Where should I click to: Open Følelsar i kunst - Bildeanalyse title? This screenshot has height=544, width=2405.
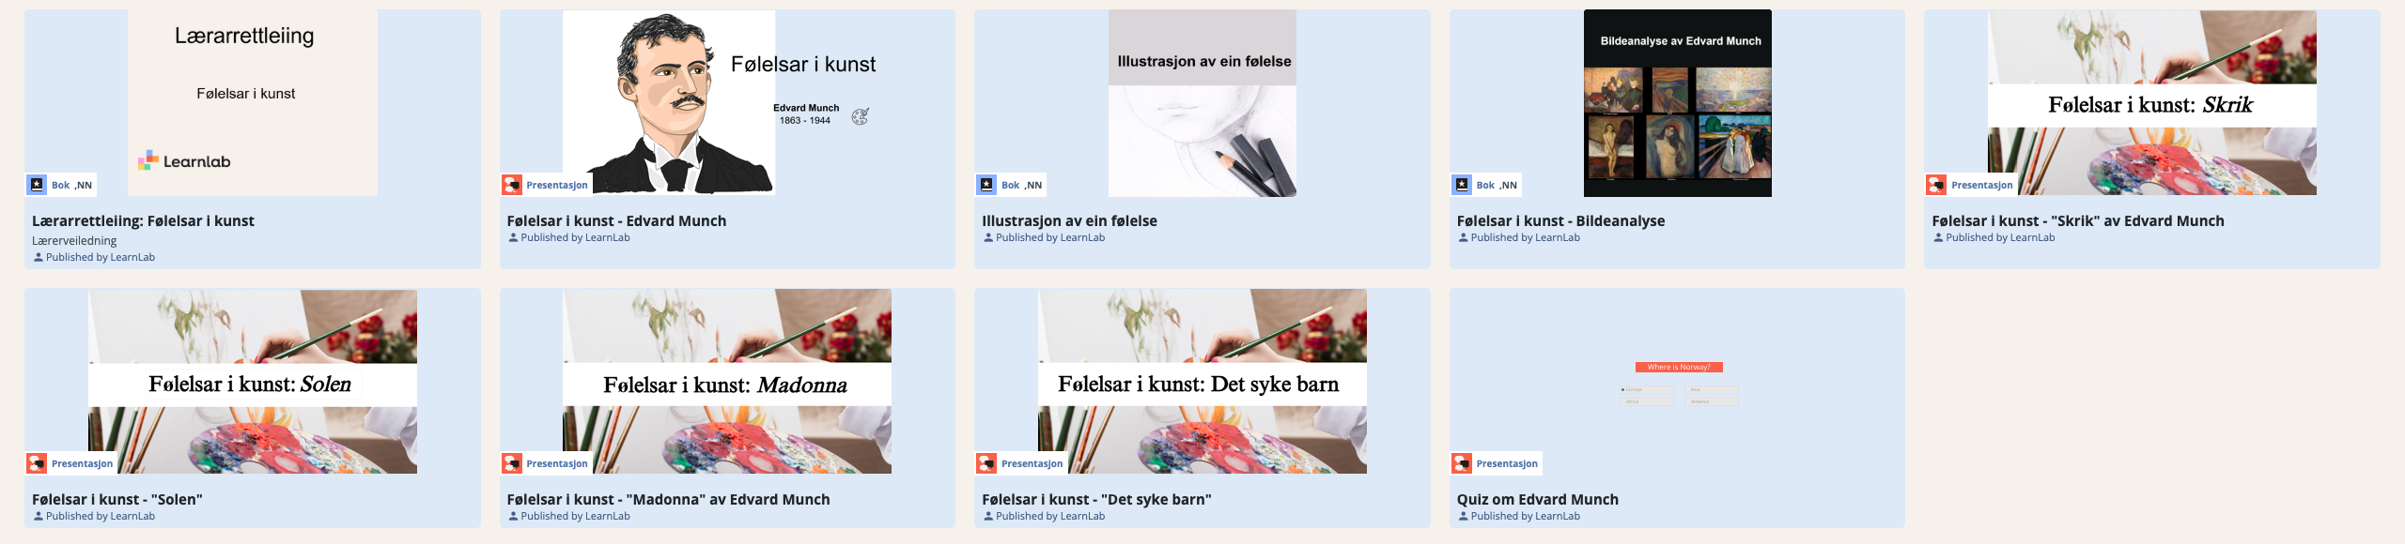click(x=1560, y=221)
